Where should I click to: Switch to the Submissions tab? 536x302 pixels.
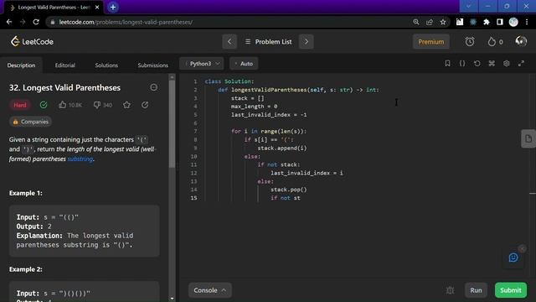click(152, 65)
